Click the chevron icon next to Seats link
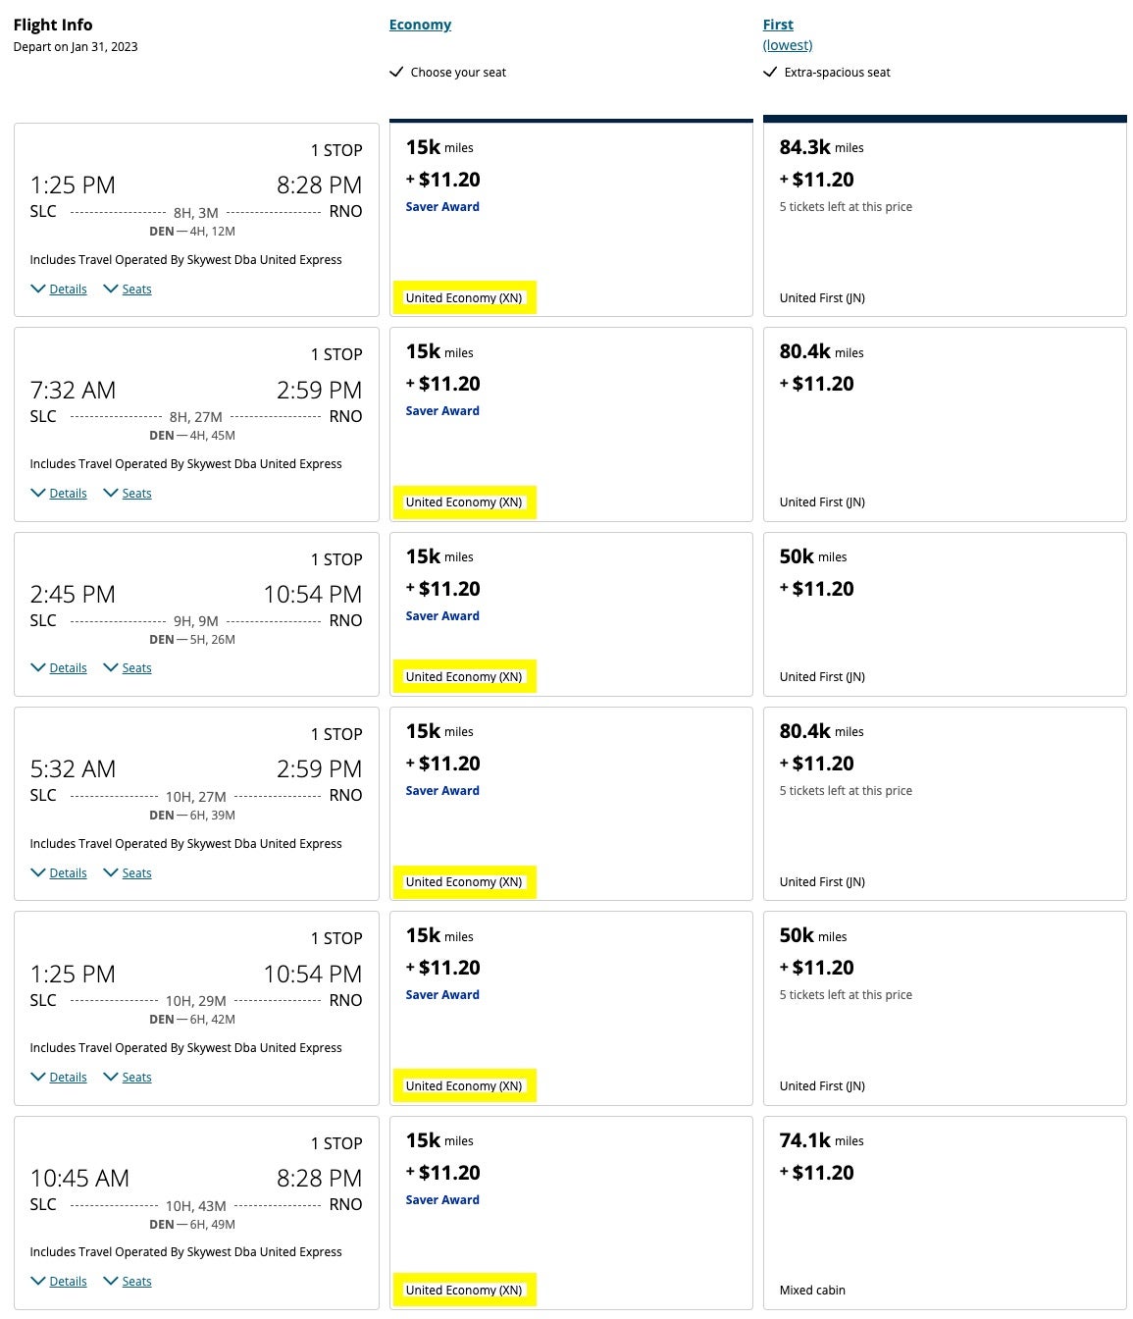The height and width of the screenshot is (1319, 1133). [108, 289]
